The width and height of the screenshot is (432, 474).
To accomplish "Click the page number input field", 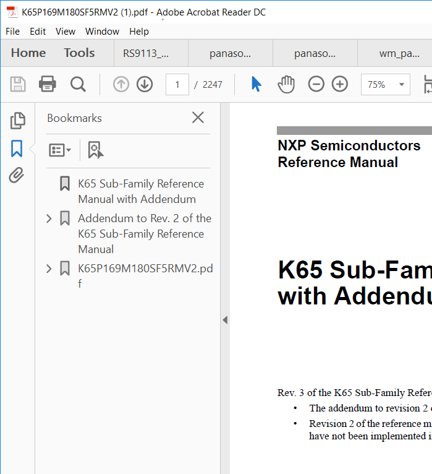I will (177, 84).
